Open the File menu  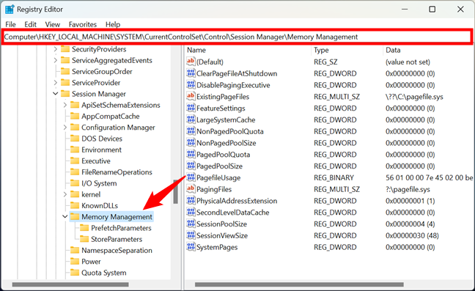point(10,24)
